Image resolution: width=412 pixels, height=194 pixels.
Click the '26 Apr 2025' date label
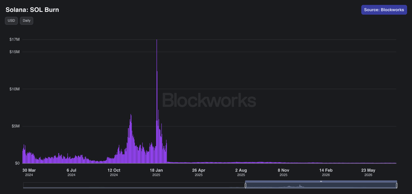199,172
